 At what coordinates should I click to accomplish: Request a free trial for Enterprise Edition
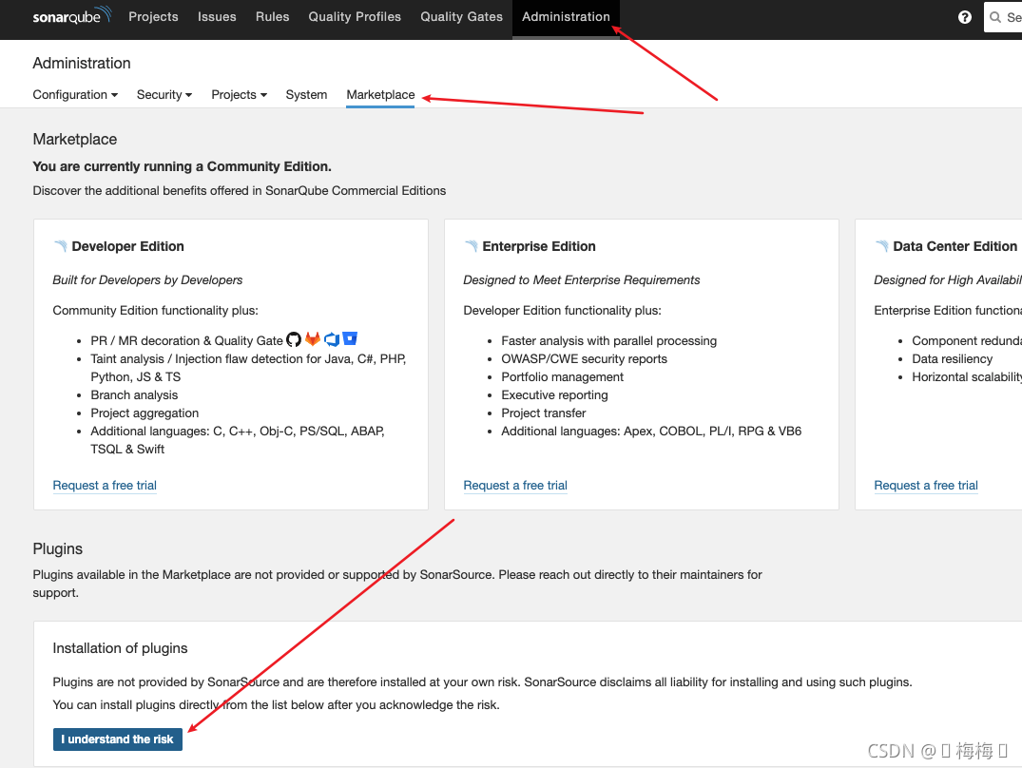click(515, 486)
